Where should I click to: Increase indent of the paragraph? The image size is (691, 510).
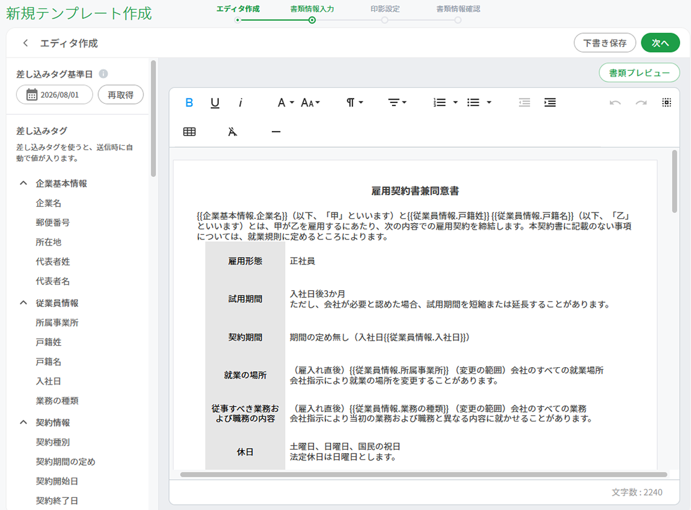550,102
